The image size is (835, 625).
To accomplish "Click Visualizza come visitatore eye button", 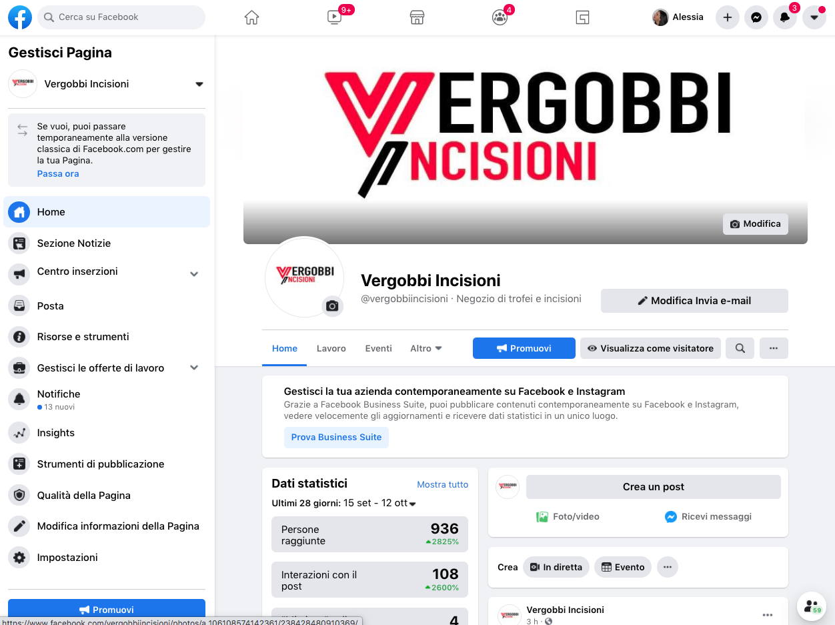I will pos(650,348).
